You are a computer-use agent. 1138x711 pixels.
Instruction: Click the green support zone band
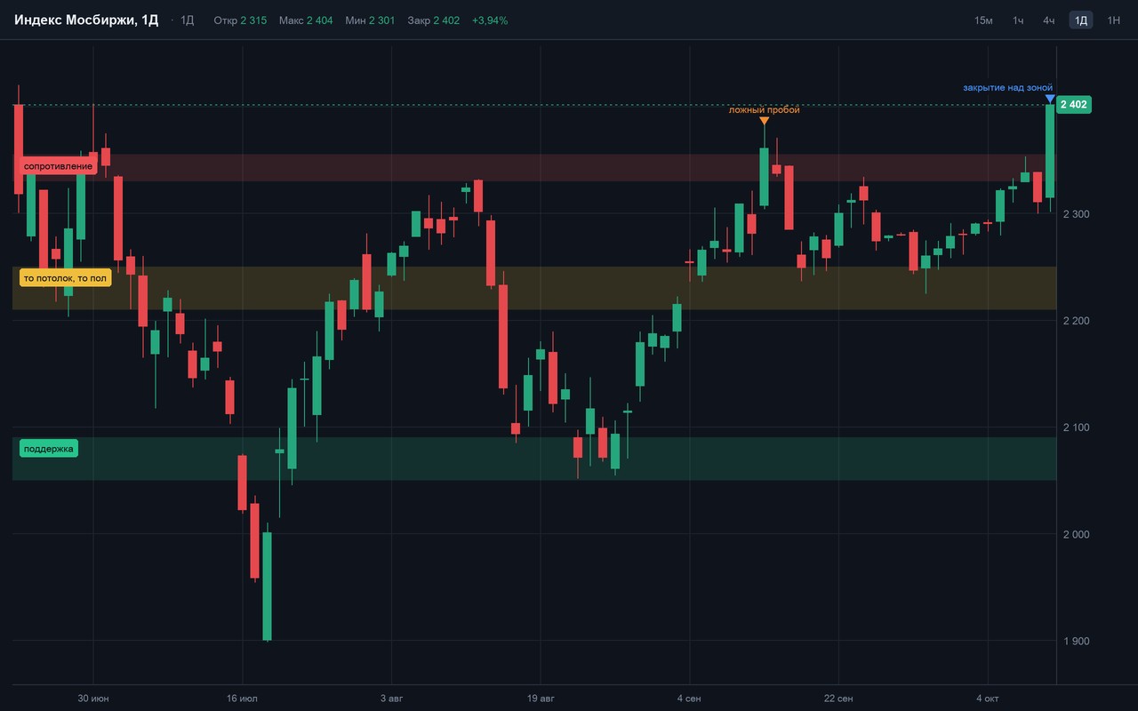[x=534, y=459]
